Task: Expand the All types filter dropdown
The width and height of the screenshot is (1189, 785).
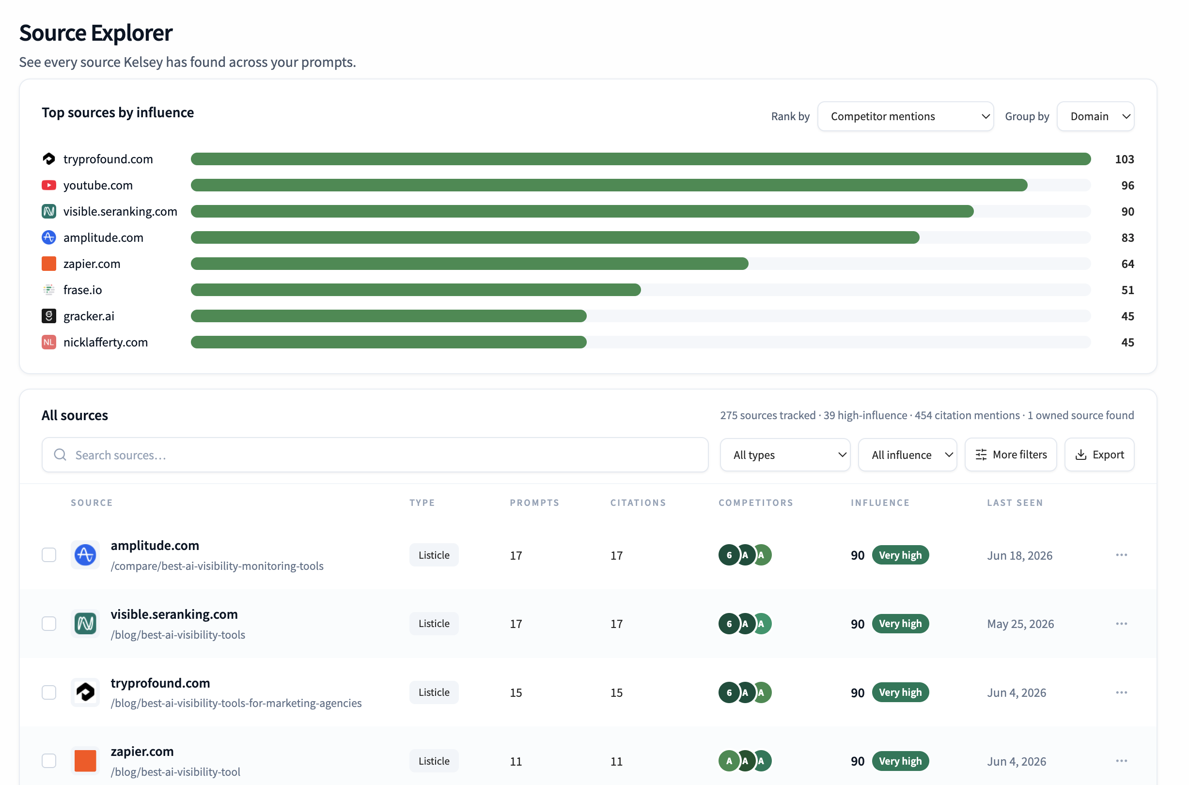Action: 785,455
